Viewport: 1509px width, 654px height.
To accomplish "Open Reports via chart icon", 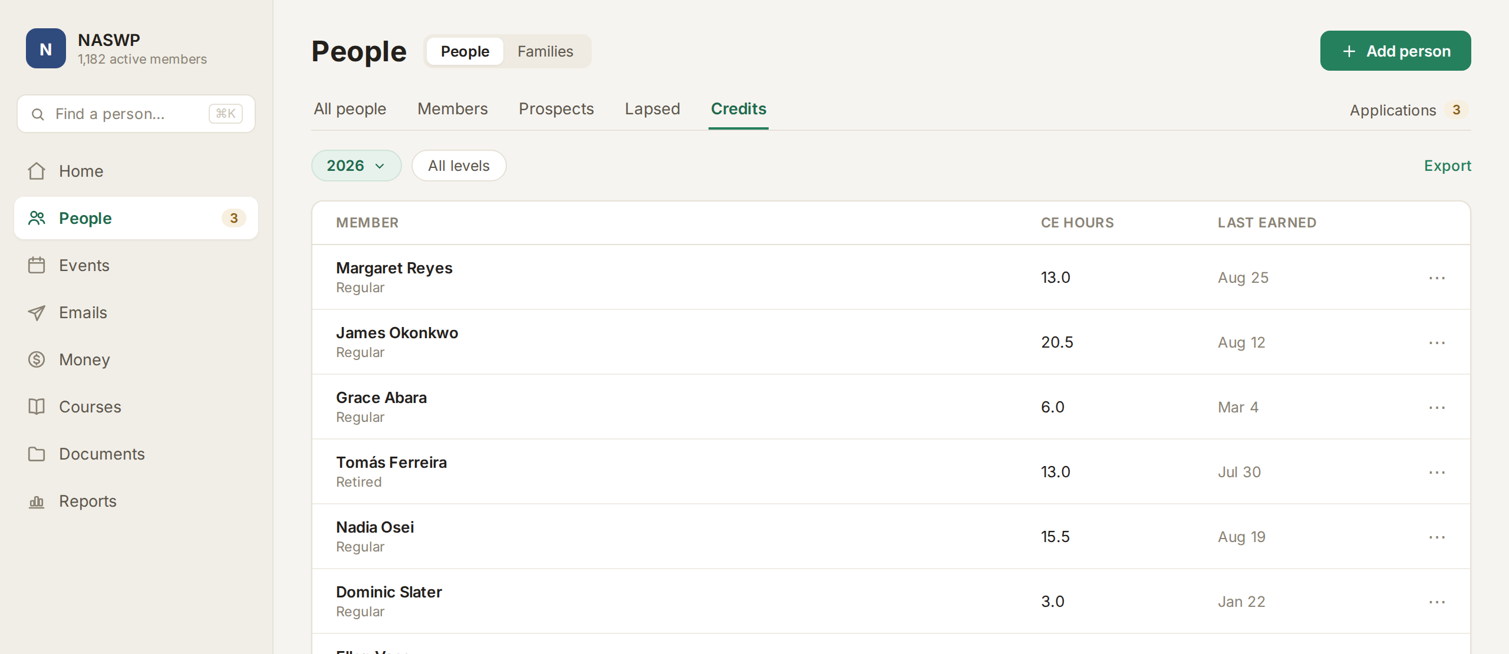I will [37, 501].
